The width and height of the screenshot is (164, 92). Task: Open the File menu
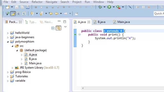[x=6, y=2]
